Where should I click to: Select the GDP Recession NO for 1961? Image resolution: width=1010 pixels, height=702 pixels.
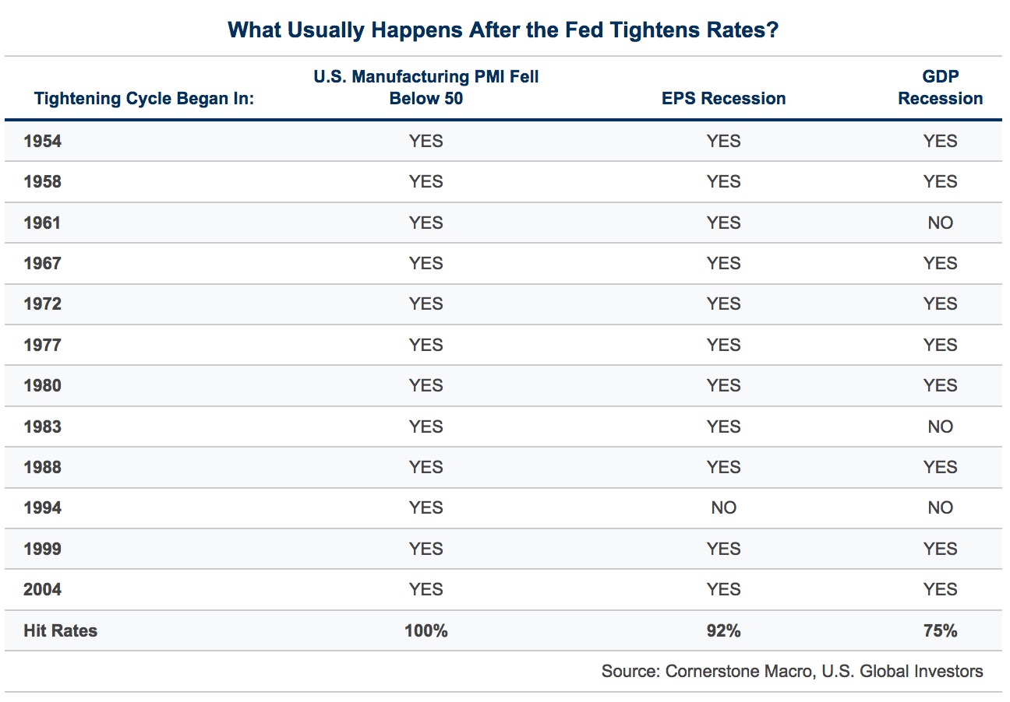[940, 223]
